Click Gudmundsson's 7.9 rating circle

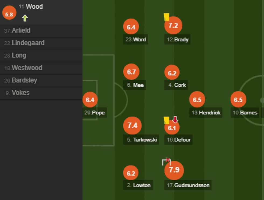click(x=174, y=170)
